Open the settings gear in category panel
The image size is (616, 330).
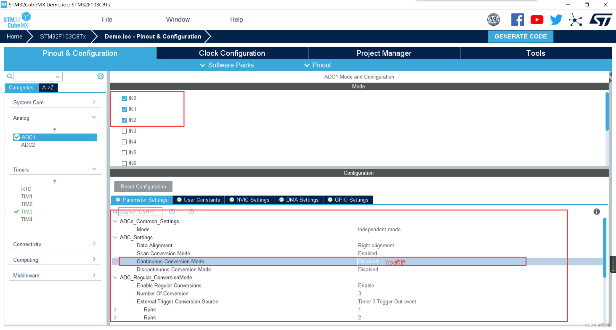point(100,76)
